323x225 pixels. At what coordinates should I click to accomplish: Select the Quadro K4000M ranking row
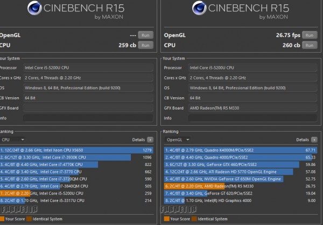[241, 150]
